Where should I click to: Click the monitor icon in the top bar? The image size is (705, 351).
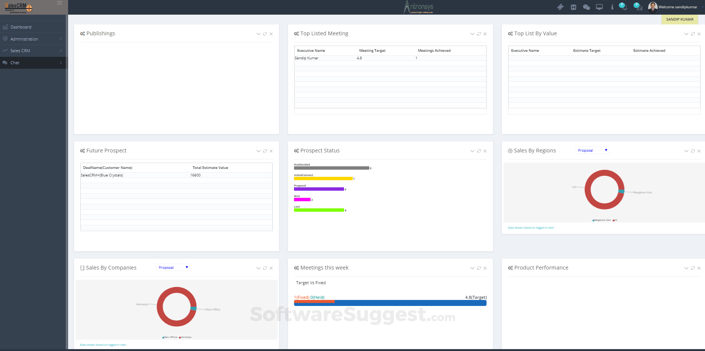point(599,7)
